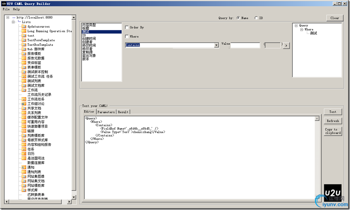
Task: Collapse the http://localhost:8080 root node
Action: tap(8, 17)
